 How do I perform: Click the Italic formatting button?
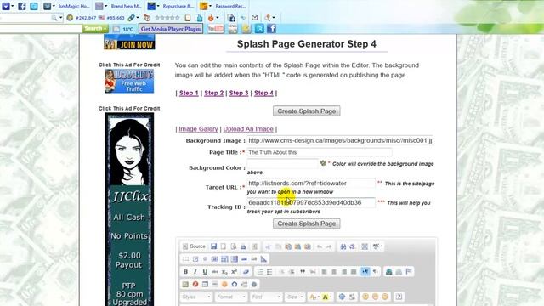tap(195, 272)
